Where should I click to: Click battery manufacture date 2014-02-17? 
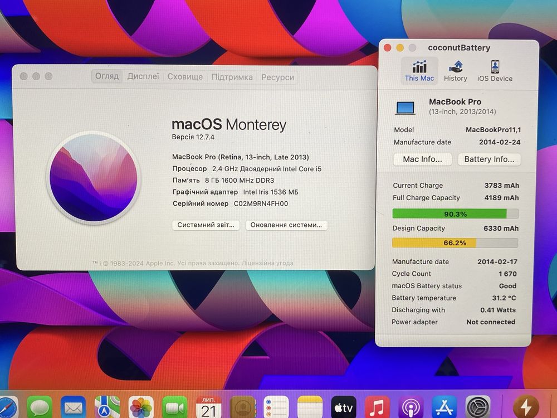[497, 262]
